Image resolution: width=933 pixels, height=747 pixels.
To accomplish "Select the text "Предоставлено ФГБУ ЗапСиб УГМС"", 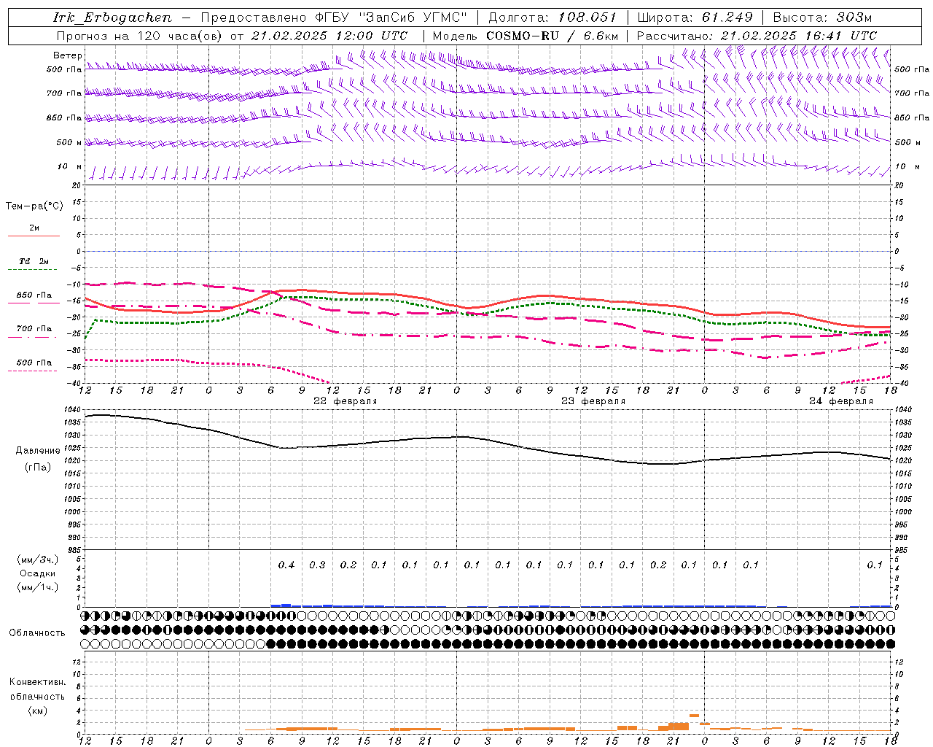I will (334, 18).
